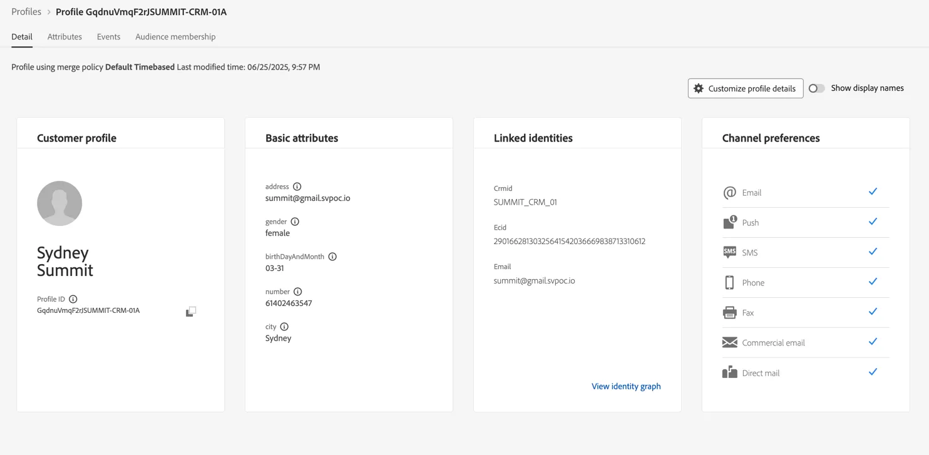929x455 pixels.
Task: Click the profile avatar picture
Action: [59, 203]
